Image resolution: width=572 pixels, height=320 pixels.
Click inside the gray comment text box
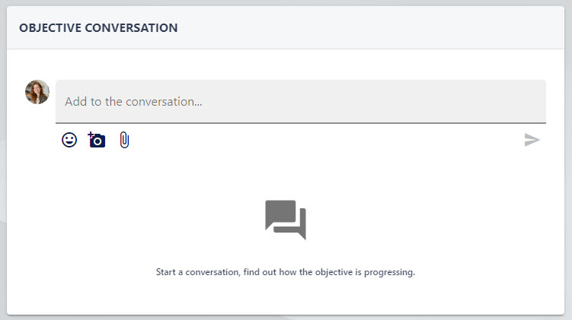[301, 102]
